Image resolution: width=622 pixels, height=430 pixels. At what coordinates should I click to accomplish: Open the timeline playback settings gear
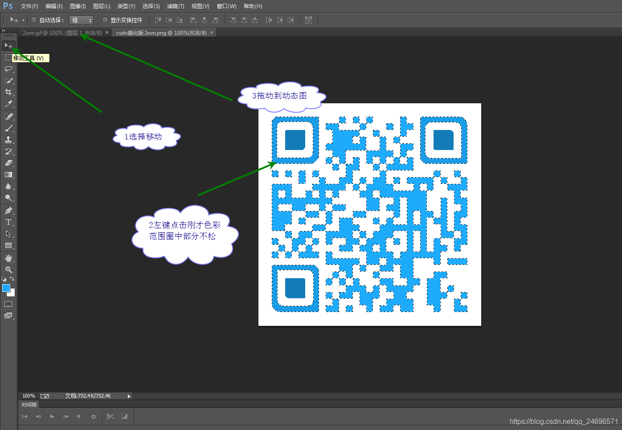tap(93, 417)
